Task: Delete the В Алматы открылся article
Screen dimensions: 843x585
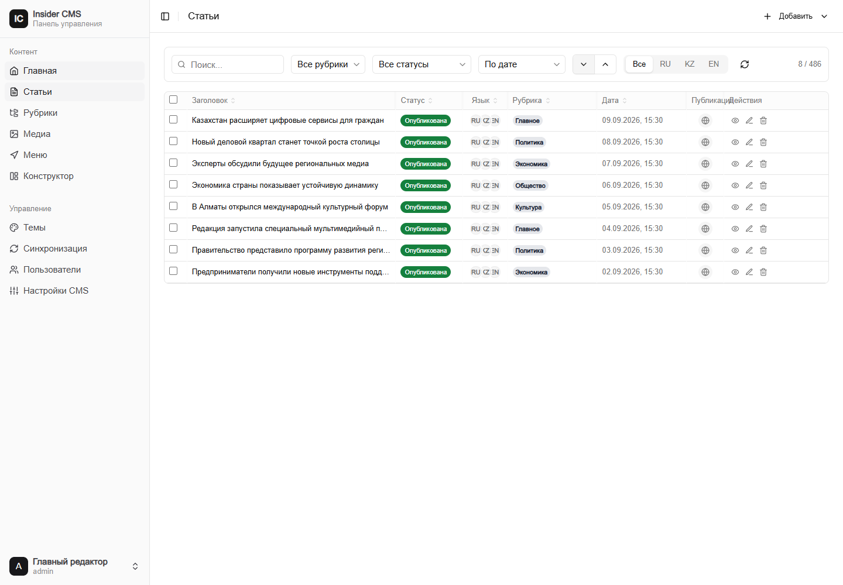Action: click(x=763, y=207)
